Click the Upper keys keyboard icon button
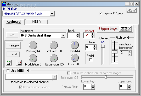The image size is (141, 96). tap(126, 29)
